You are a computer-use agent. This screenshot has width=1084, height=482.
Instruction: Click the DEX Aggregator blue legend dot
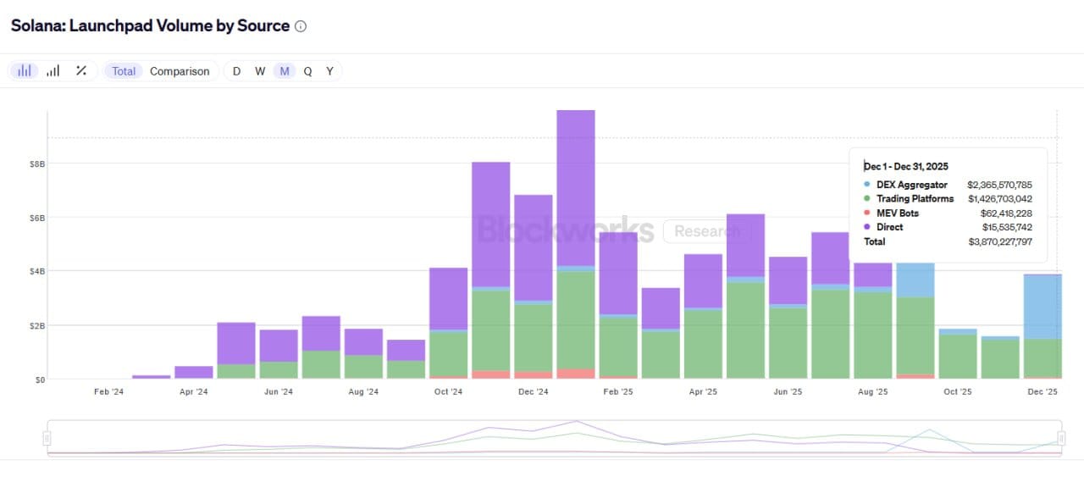click(866, 185)
